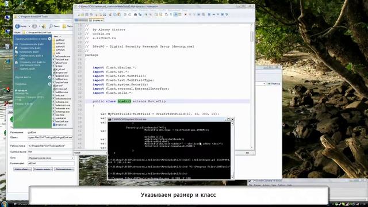
Task: Click the Copy icon in Notepad++ toolbar
Action: 114,14
